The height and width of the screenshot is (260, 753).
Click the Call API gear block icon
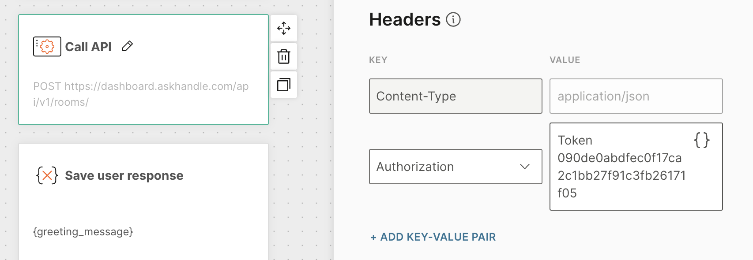pyautogui.click(x=47, y=46)
